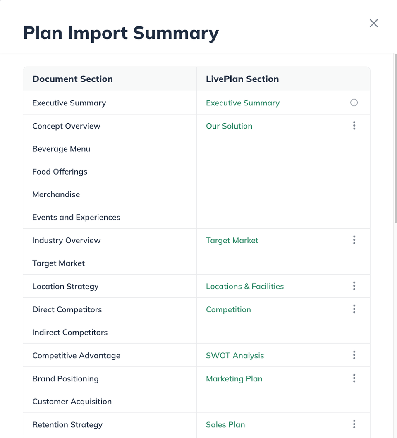Screen dimensions: 397x438
Task: Click the Brand Positioning row text
Action: (65, 379)
